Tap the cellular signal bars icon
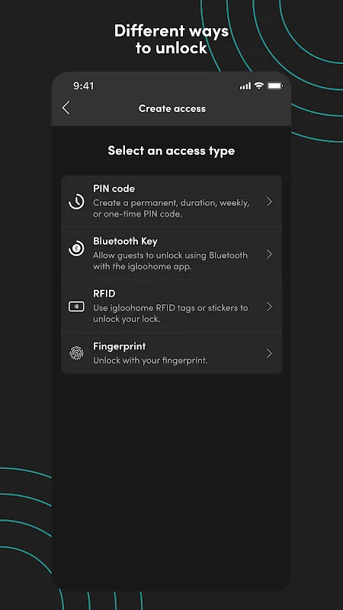The height and width of the screenshot is (610, 343). tap(245, 86)
